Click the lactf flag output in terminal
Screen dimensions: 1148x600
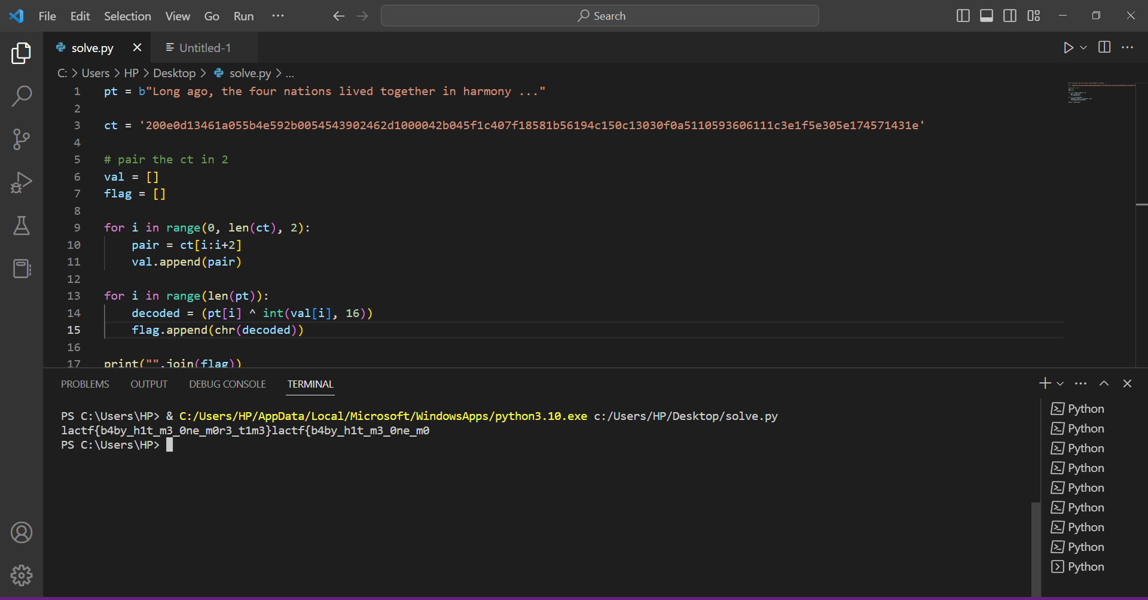(245, 431)
